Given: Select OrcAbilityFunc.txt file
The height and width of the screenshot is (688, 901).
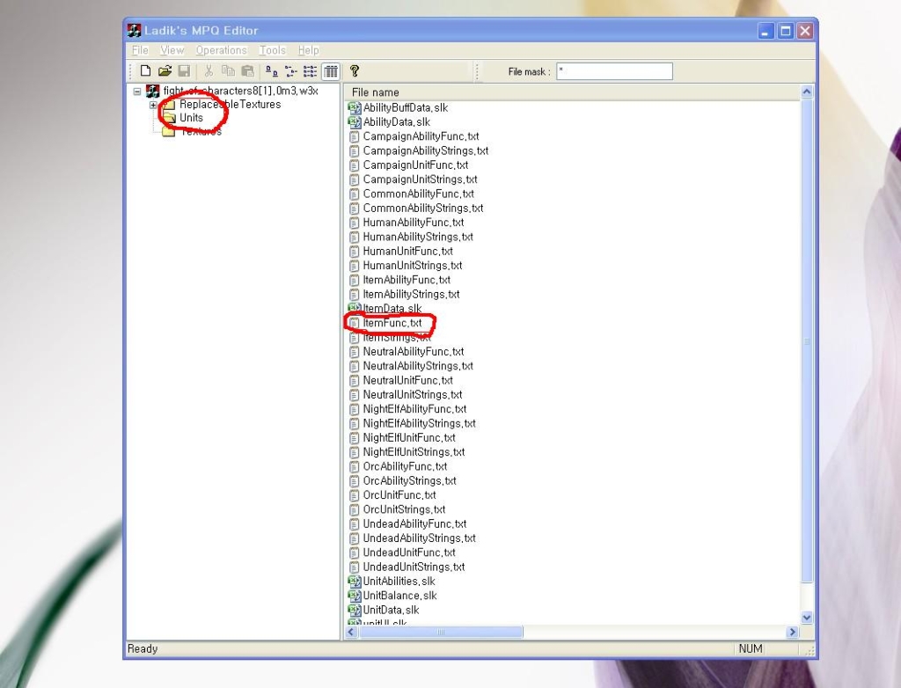Looking at the screenshot, I should click(405, 466).
